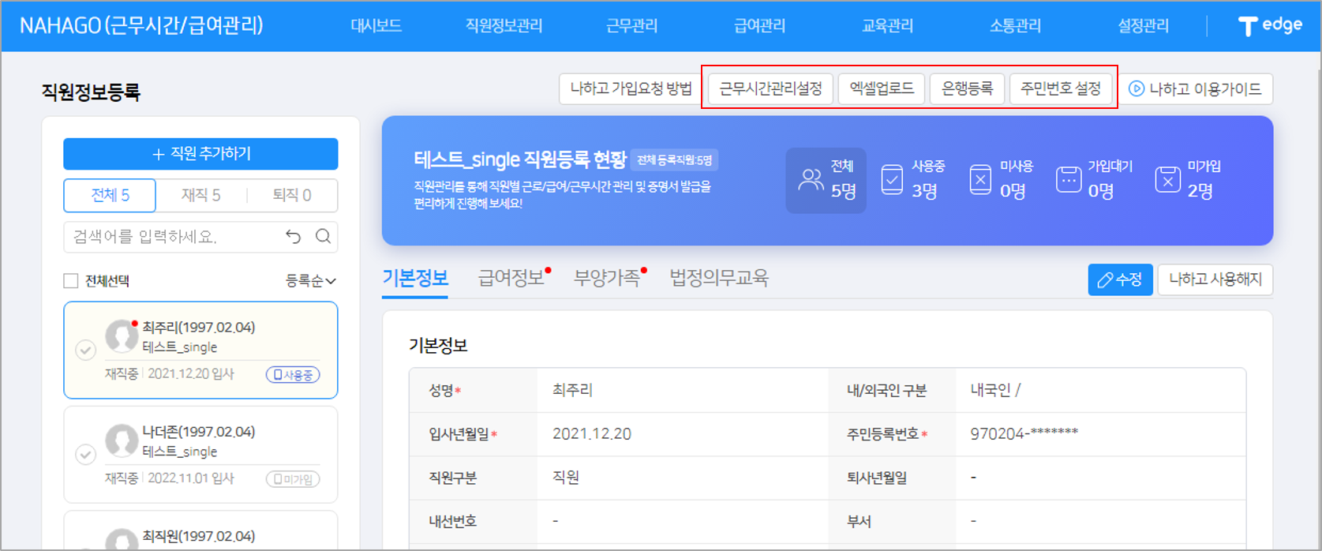The width and height of the screenshot is (1322, 551).
Task: Click the search magnifier icon
Action: click(323, 236)
